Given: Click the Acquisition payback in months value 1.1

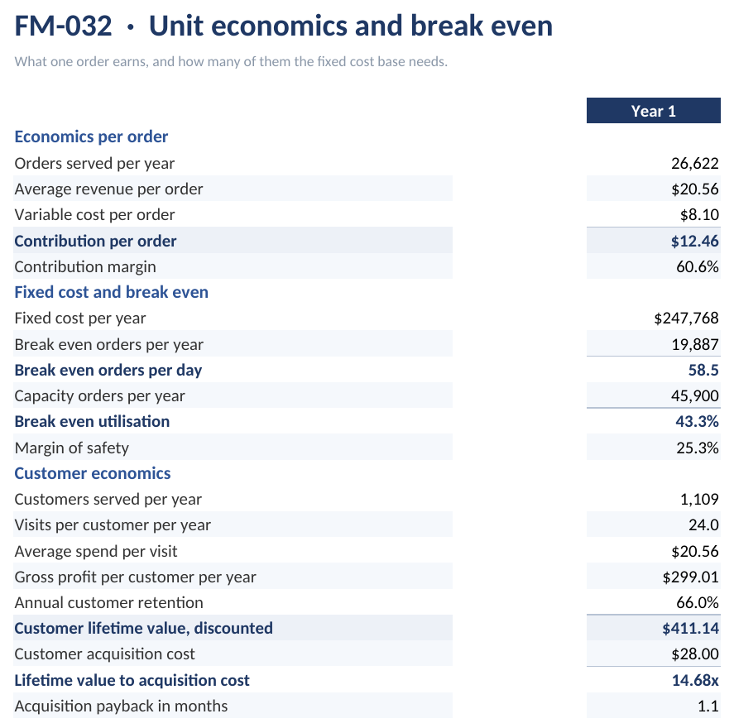Looking at the screenshot, I should tap(708, 706).
